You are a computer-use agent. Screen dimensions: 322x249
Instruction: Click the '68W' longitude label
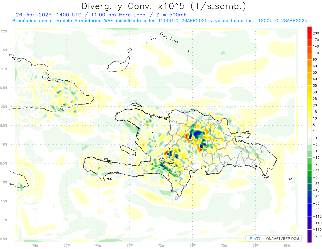click(x=287, y=245)
